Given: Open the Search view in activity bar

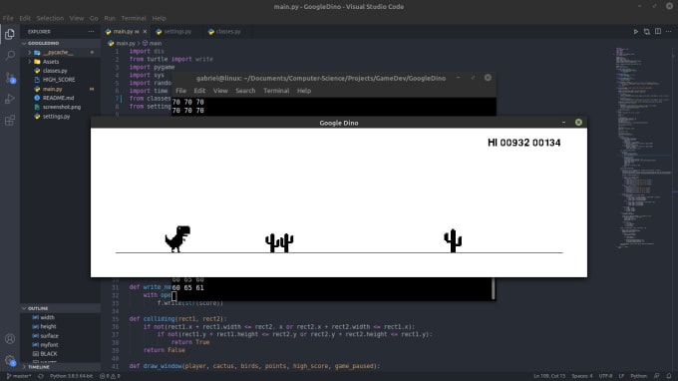Looking at the screenshot, I should click(10, 56).
